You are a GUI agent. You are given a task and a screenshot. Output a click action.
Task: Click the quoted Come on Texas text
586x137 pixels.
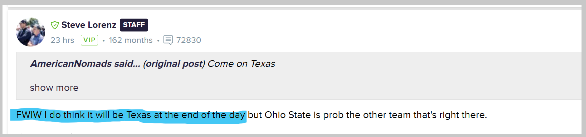point(241,64)
